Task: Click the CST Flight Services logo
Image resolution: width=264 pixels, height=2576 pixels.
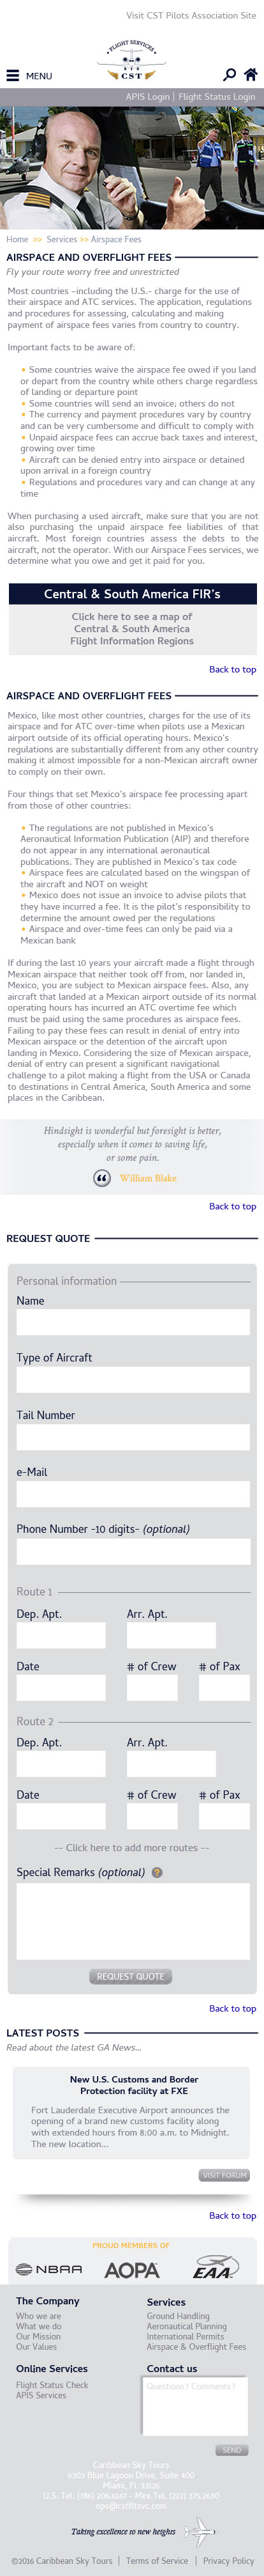Action: tap(131, 61)
